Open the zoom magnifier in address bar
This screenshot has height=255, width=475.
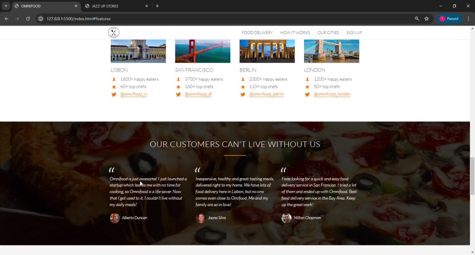[x=417, y=19]
